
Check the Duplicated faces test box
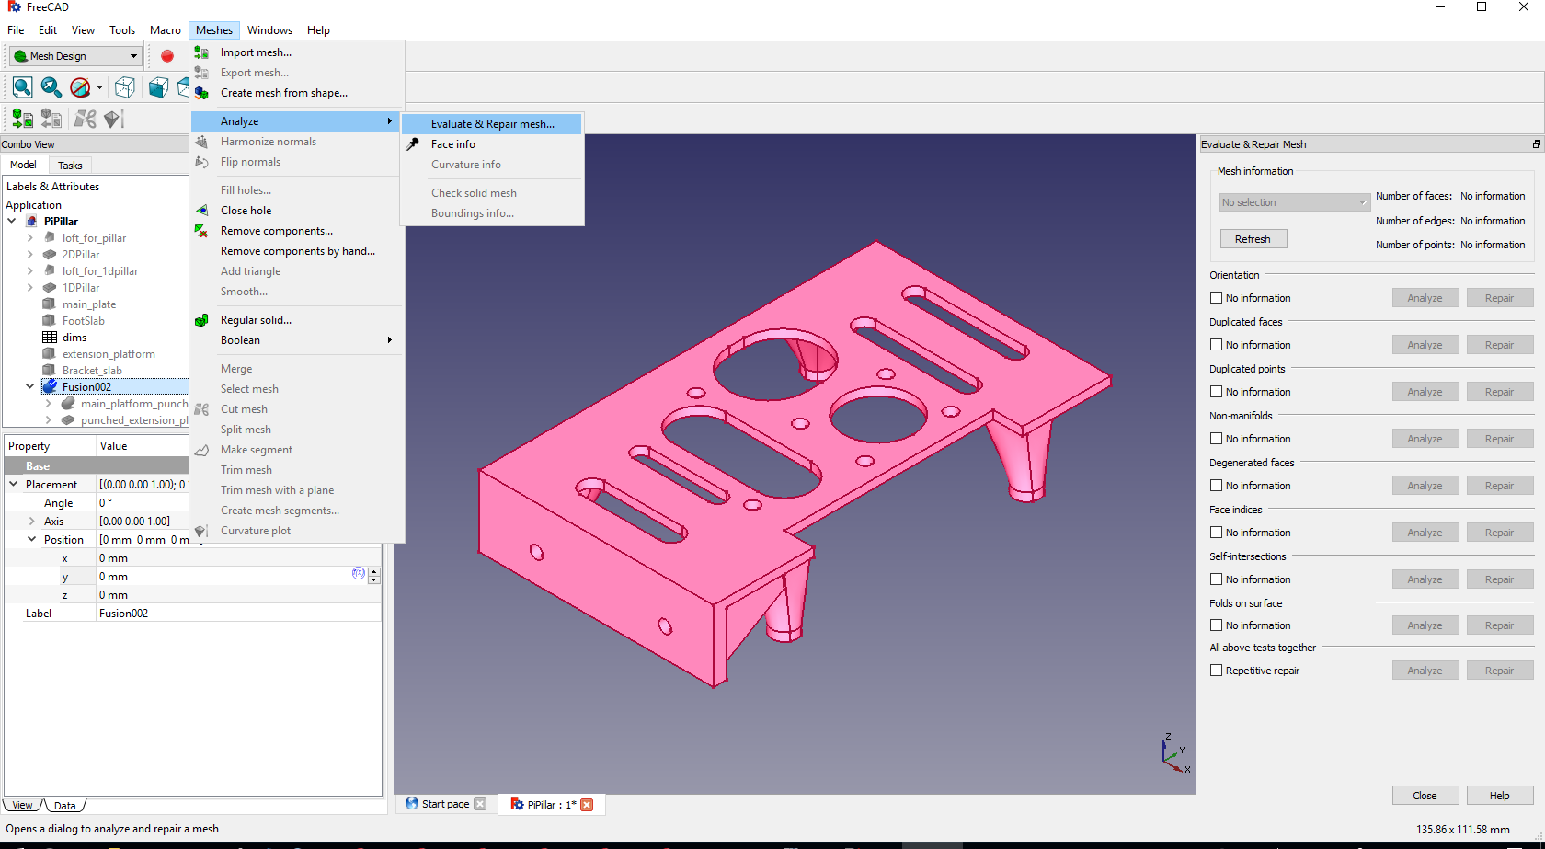[1217, 345]
